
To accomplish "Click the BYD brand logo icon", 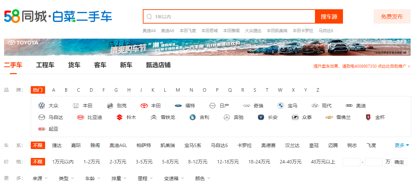I will click(81, 118).
